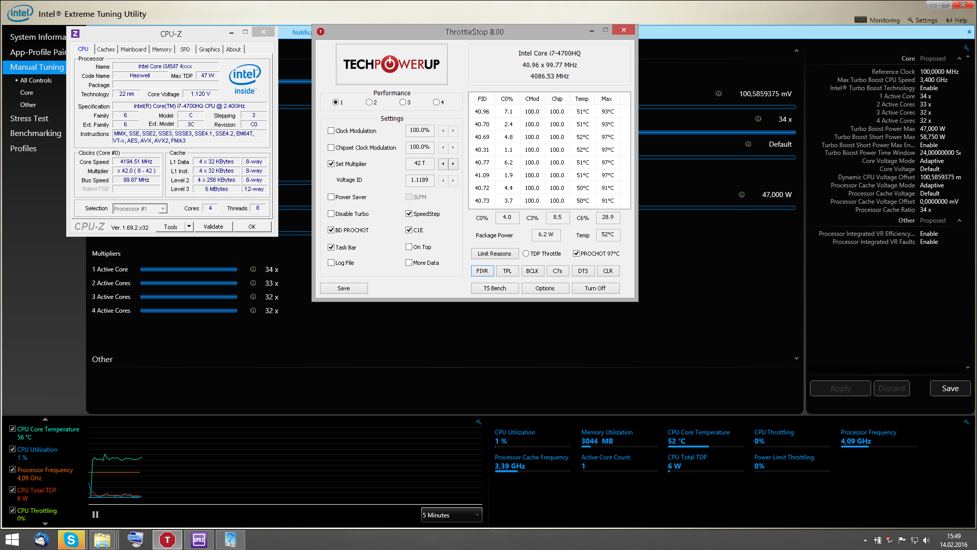Click the Clock Modulation percentage field
The height and width of the screenshot is (550, 977).
pos(420,130)
